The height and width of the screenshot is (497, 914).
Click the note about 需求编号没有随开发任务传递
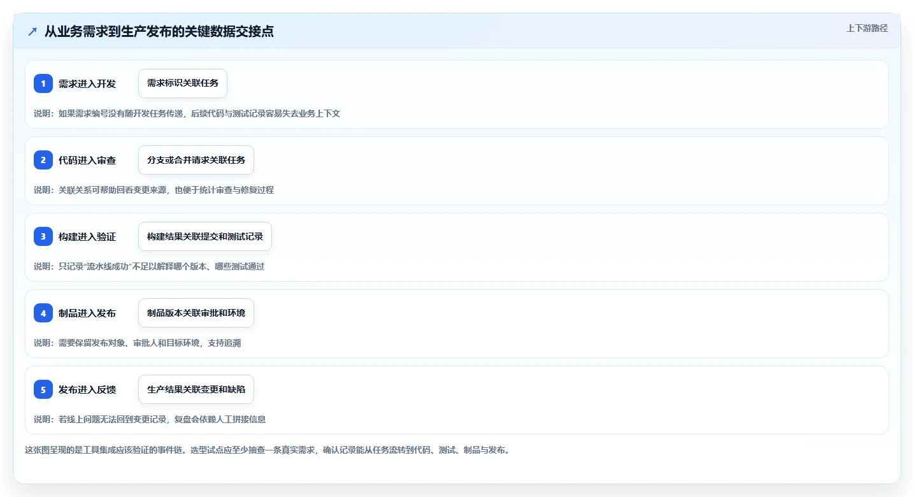(x=187, y=113)
